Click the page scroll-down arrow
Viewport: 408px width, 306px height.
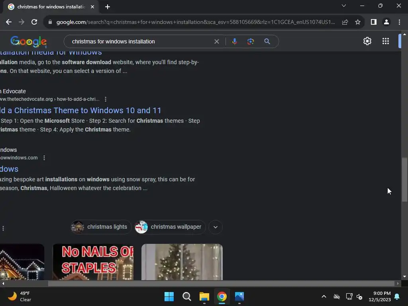tap(404, 277)
